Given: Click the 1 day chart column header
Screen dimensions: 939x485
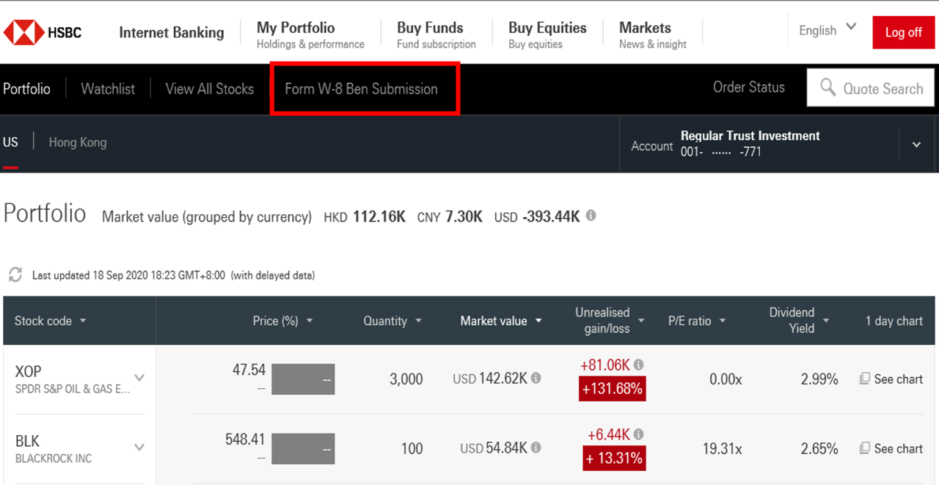Looking at the screenshot, I should point(894,321).
